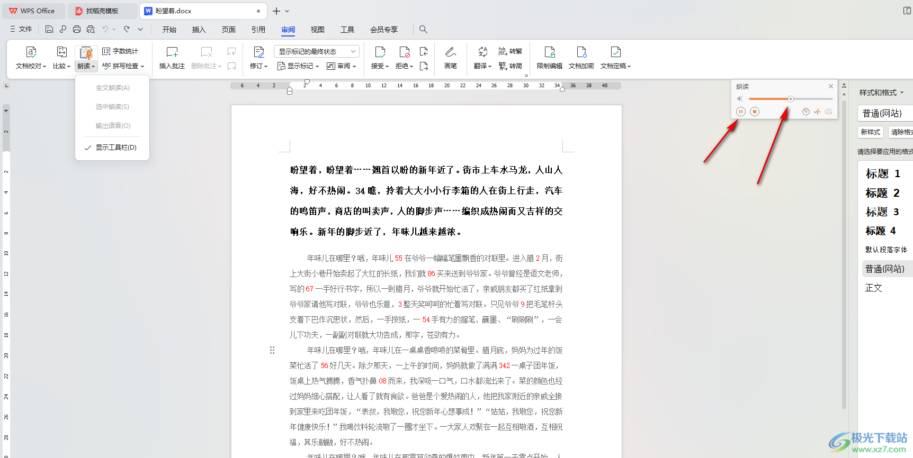Click the print icon in quick access

(x=77, y=29)
